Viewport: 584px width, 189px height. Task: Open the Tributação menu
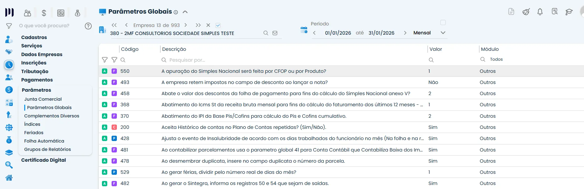point(35,71)
